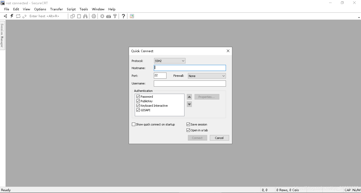Screen dimensions: 361x193
Task: Uncheck the Save session checkbox
Action: (188, 124)
